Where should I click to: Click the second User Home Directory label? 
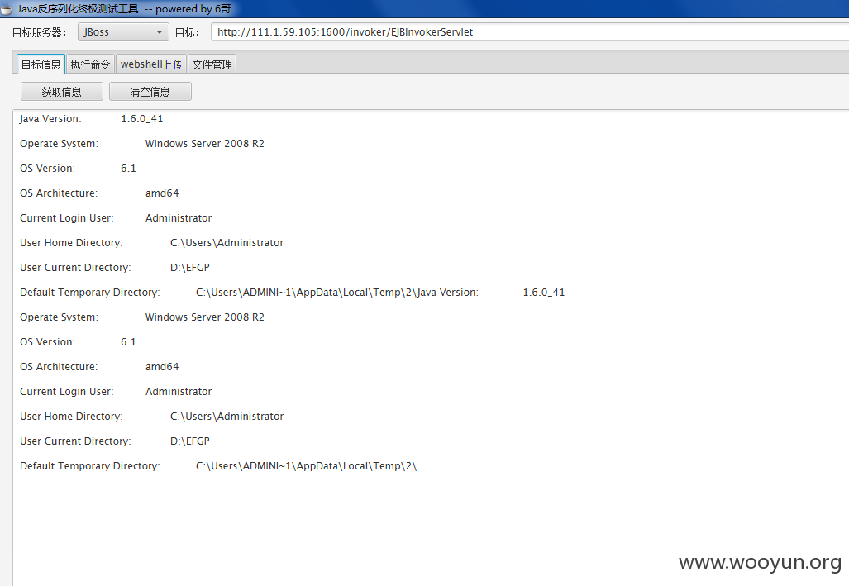71,416
